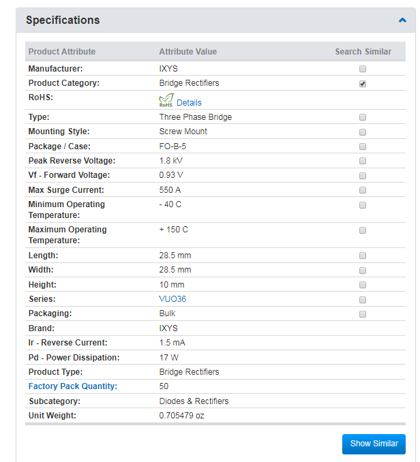Click the Specifications panel heading

(63, 20)
